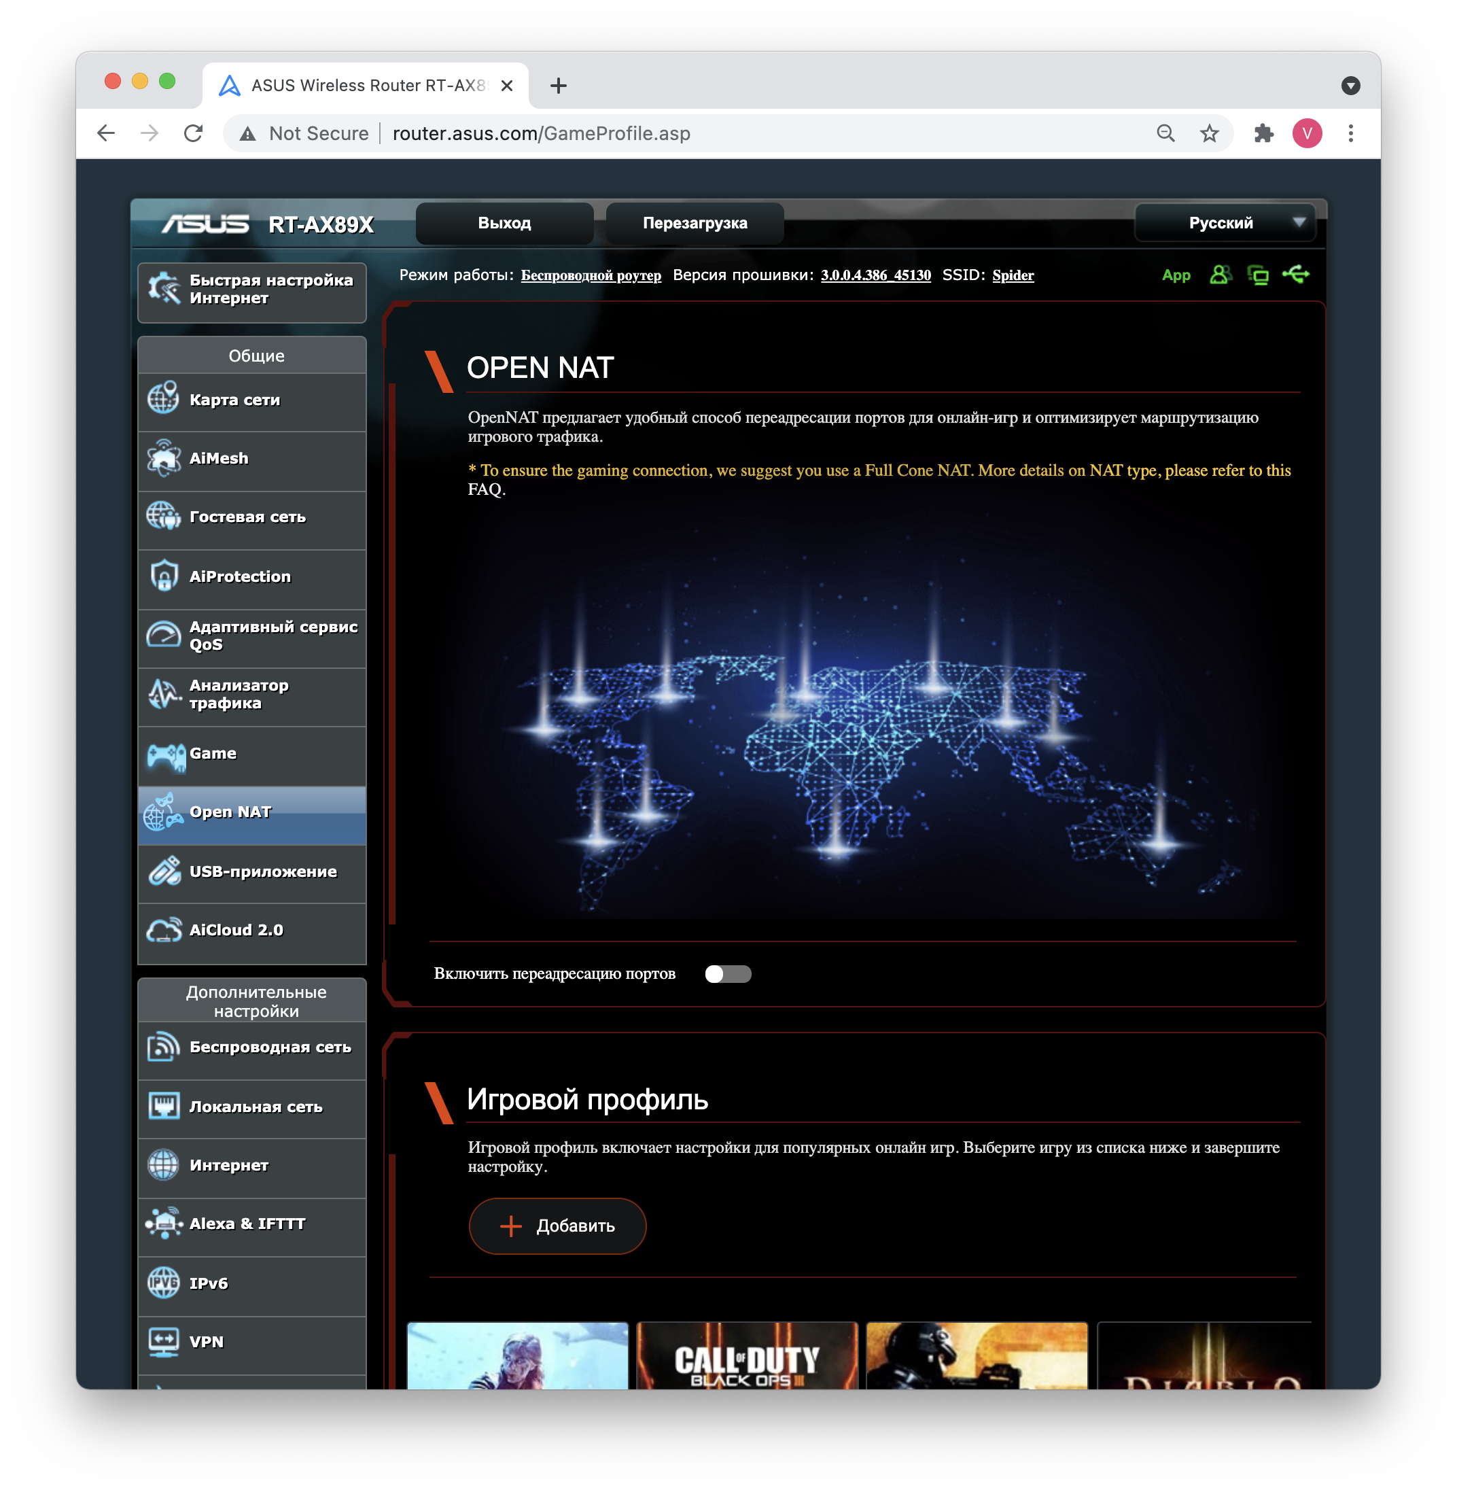The height and width of the screenshot is (1490, 1457).
Task: Select the ASUS Wireless Router browser tab
Action: [366, 86]
